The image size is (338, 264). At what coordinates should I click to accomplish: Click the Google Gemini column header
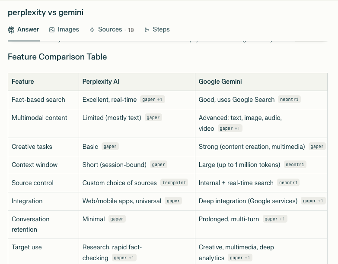point(220,82)
